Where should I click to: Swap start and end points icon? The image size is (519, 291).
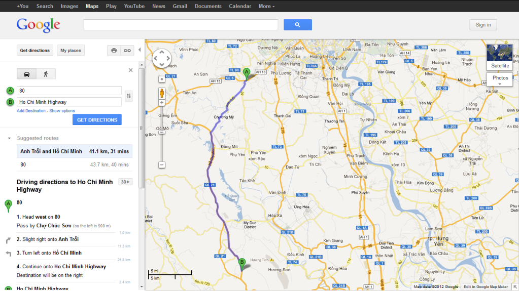pyautogui.click(x=129, y=96)
